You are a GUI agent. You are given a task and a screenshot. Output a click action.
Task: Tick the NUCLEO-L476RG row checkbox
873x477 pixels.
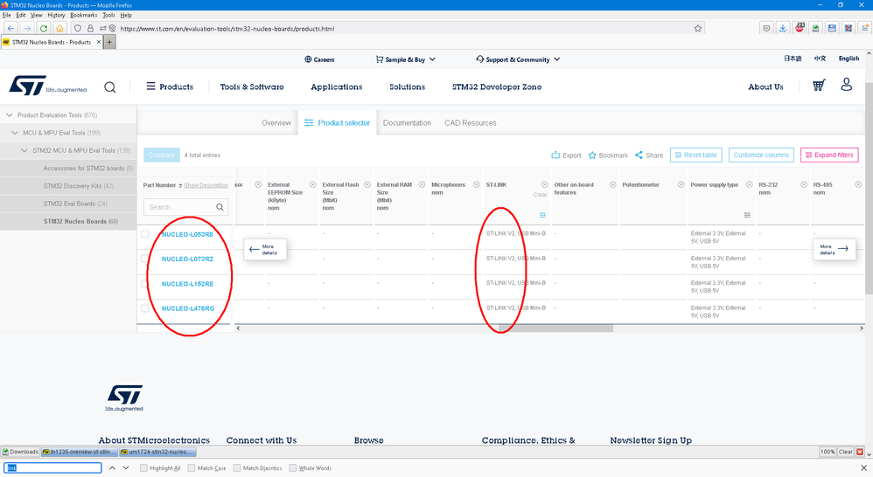[145, 308]
